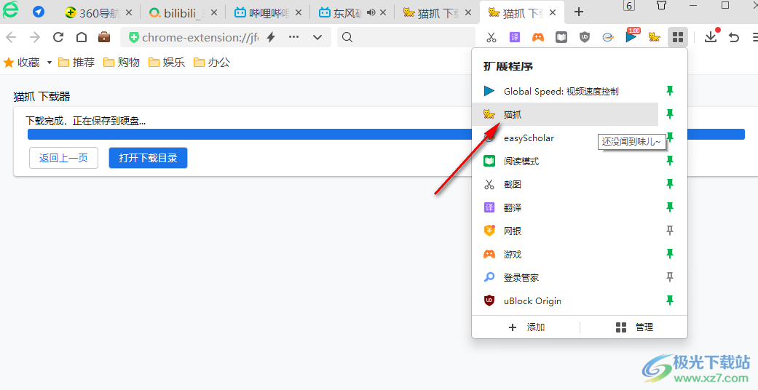Switch to the 360导航 tab
This screenshot has height=390, width=758.
click(98, 13)
